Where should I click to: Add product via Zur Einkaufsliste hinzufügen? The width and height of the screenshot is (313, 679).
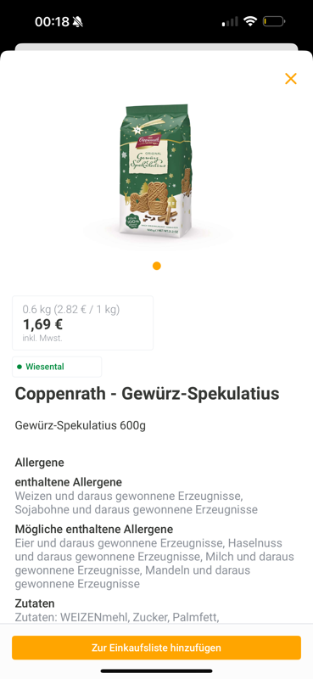[156, 648]
